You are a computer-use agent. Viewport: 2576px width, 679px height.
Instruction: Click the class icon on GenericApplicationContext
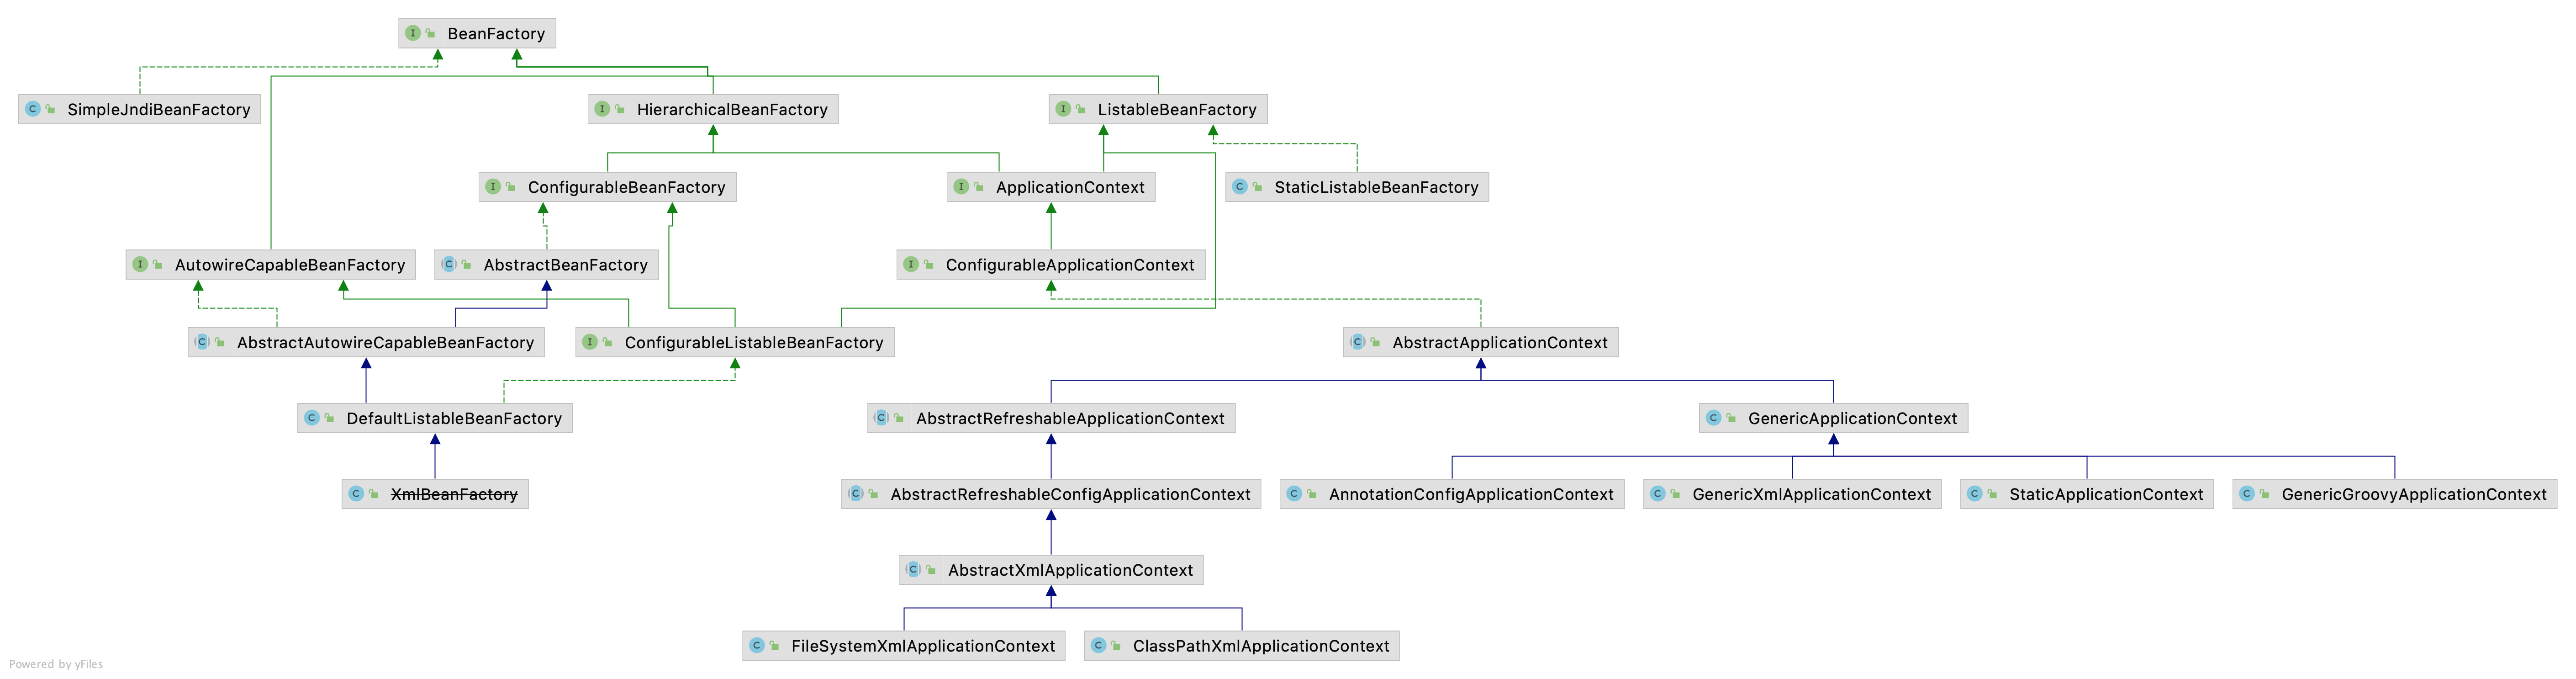pyautogui.click(x=1713, y=418)
